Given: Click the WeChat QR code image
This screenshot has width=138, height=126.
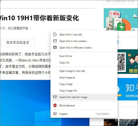Looking at the screenshot, I should coord(121,62).
